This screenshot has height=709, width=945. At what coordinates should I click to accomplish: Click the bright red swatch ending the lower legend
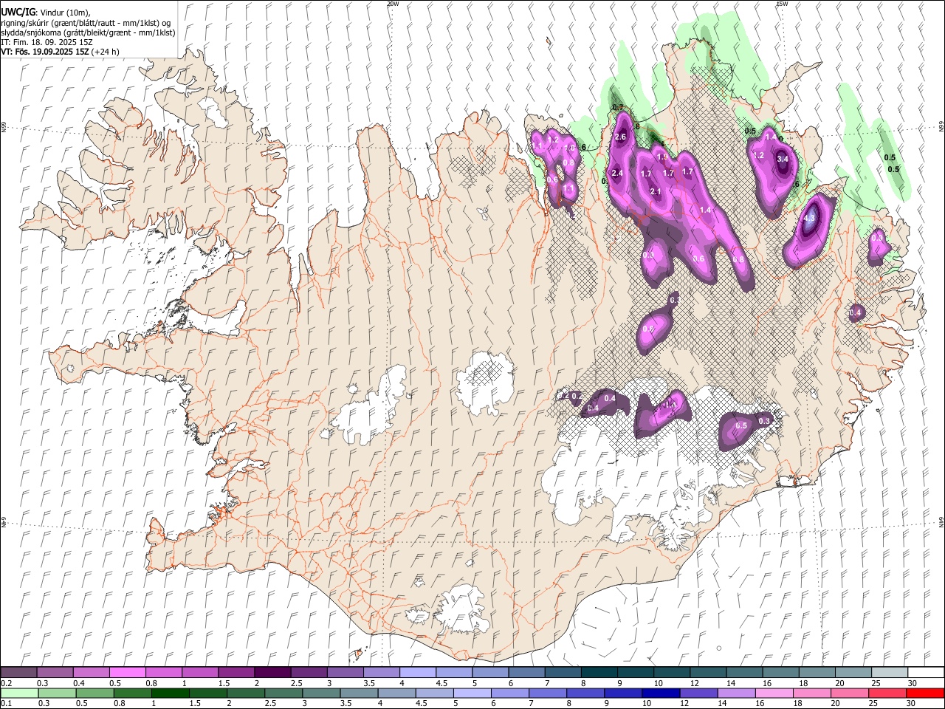pyautogui.click(x=925, y=693)
